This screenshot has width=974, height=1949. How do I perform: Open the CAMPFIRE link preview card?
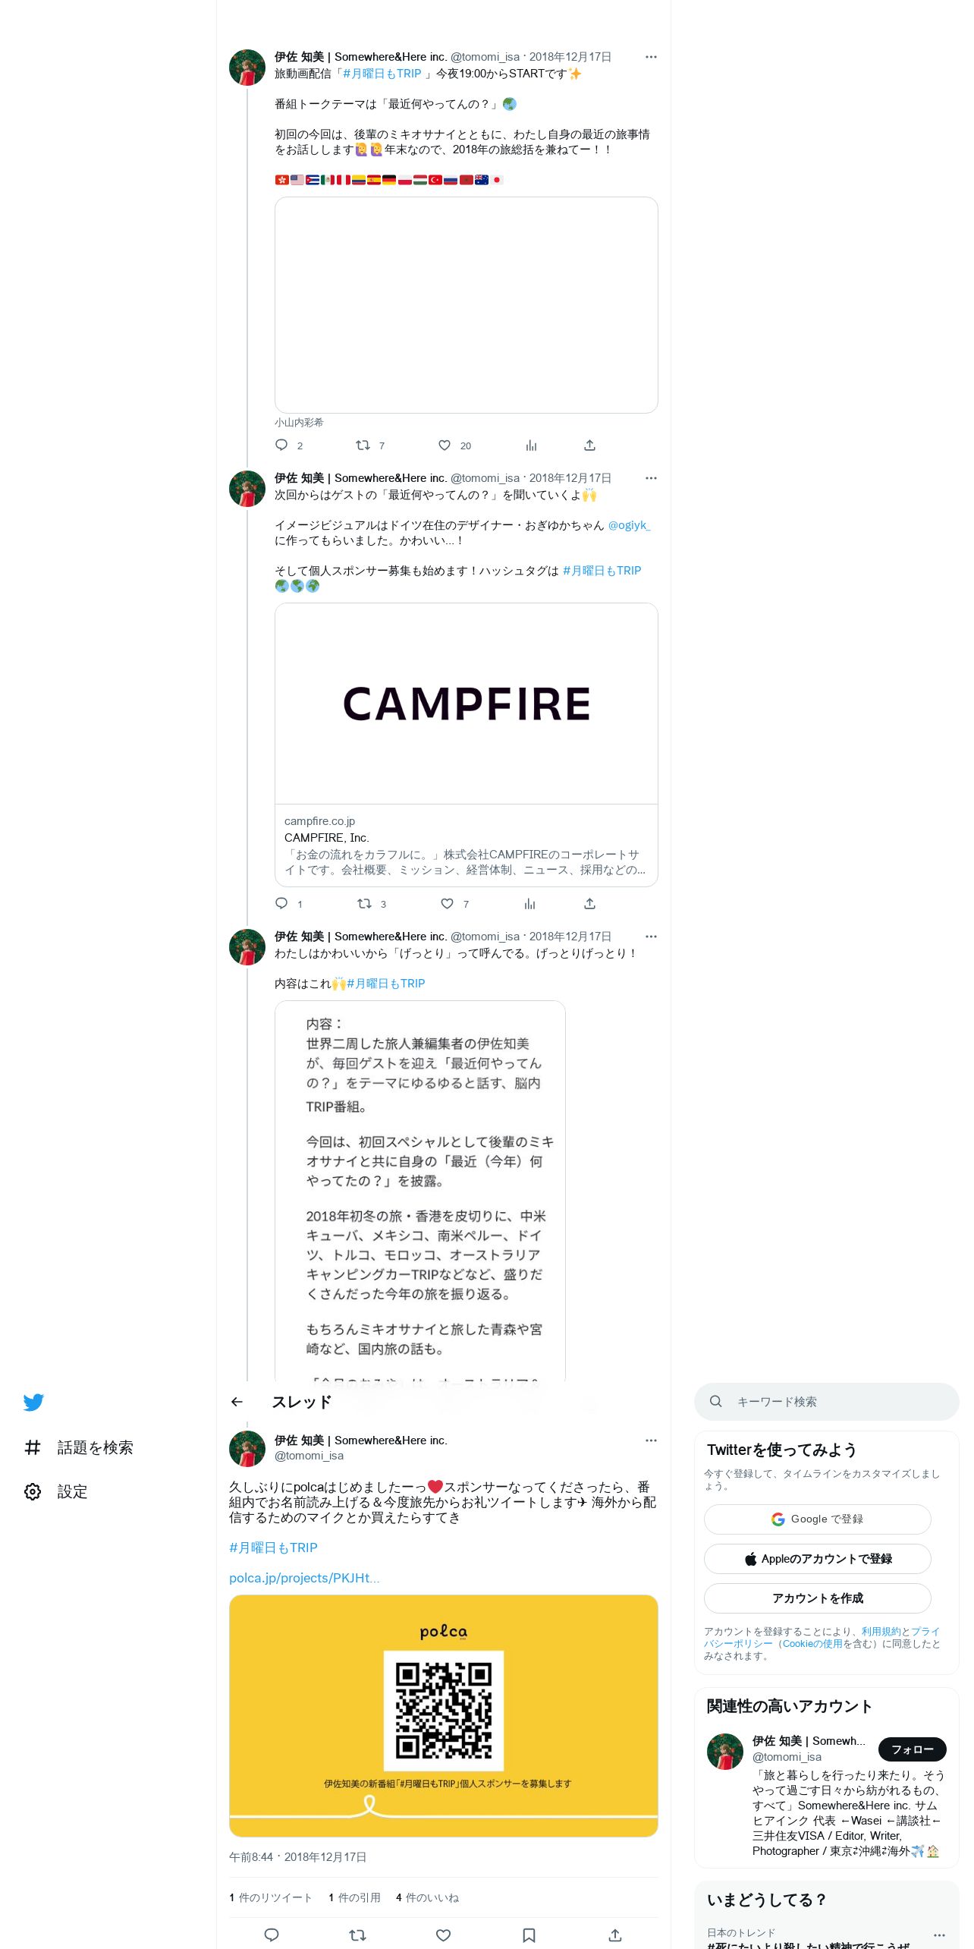pyautogui.click(x=466, y=745)
